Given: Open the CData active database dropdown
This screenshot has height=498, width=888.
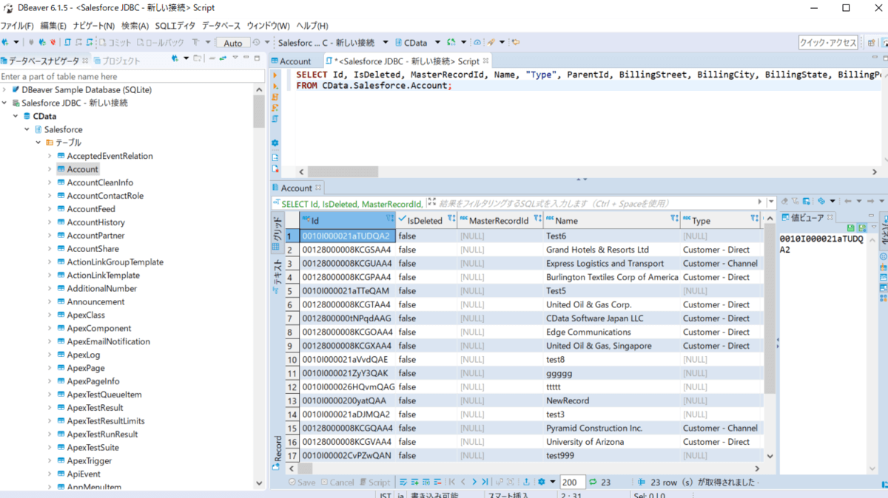Looking at the screenshot, I should [437, 43].
